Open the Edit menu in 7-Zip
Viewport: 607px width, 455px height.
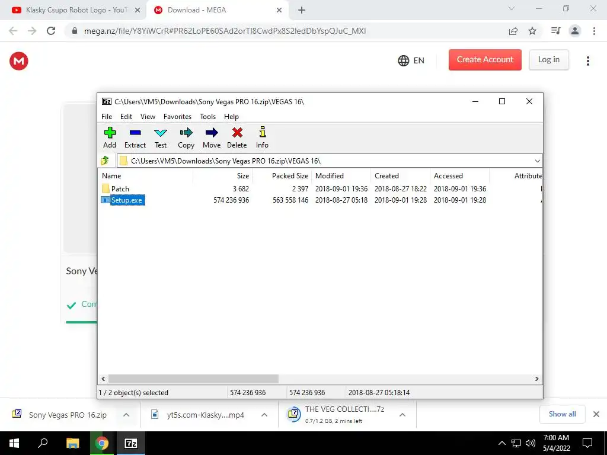click(x=126, y=117)
